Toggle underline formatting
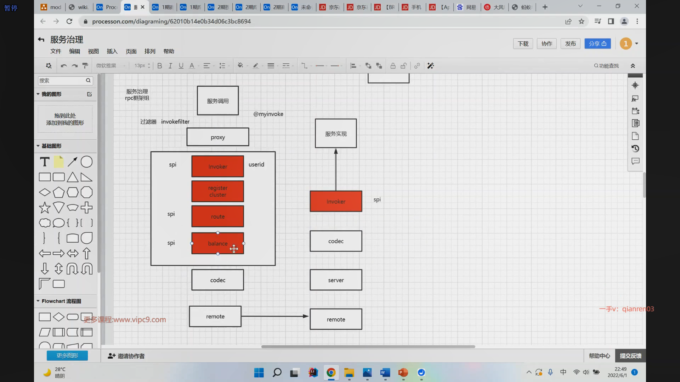This screenshot has height=382, width=680. coord(181,66)
